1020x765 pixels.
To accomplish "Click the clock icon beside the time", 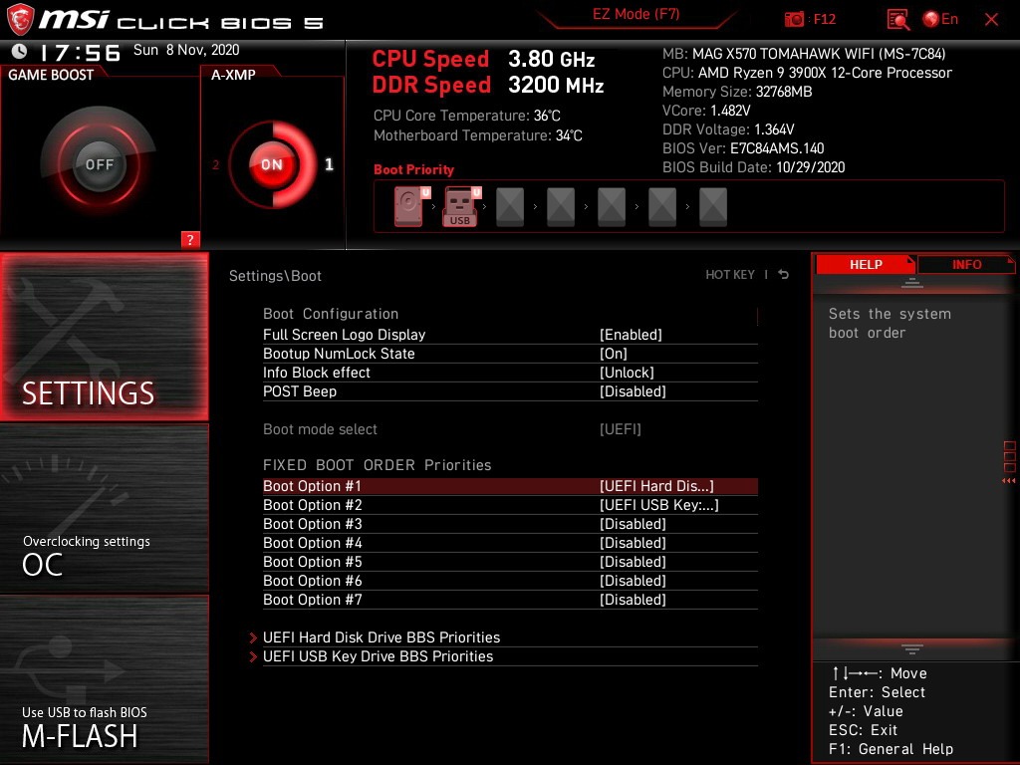I will [20, 51].
